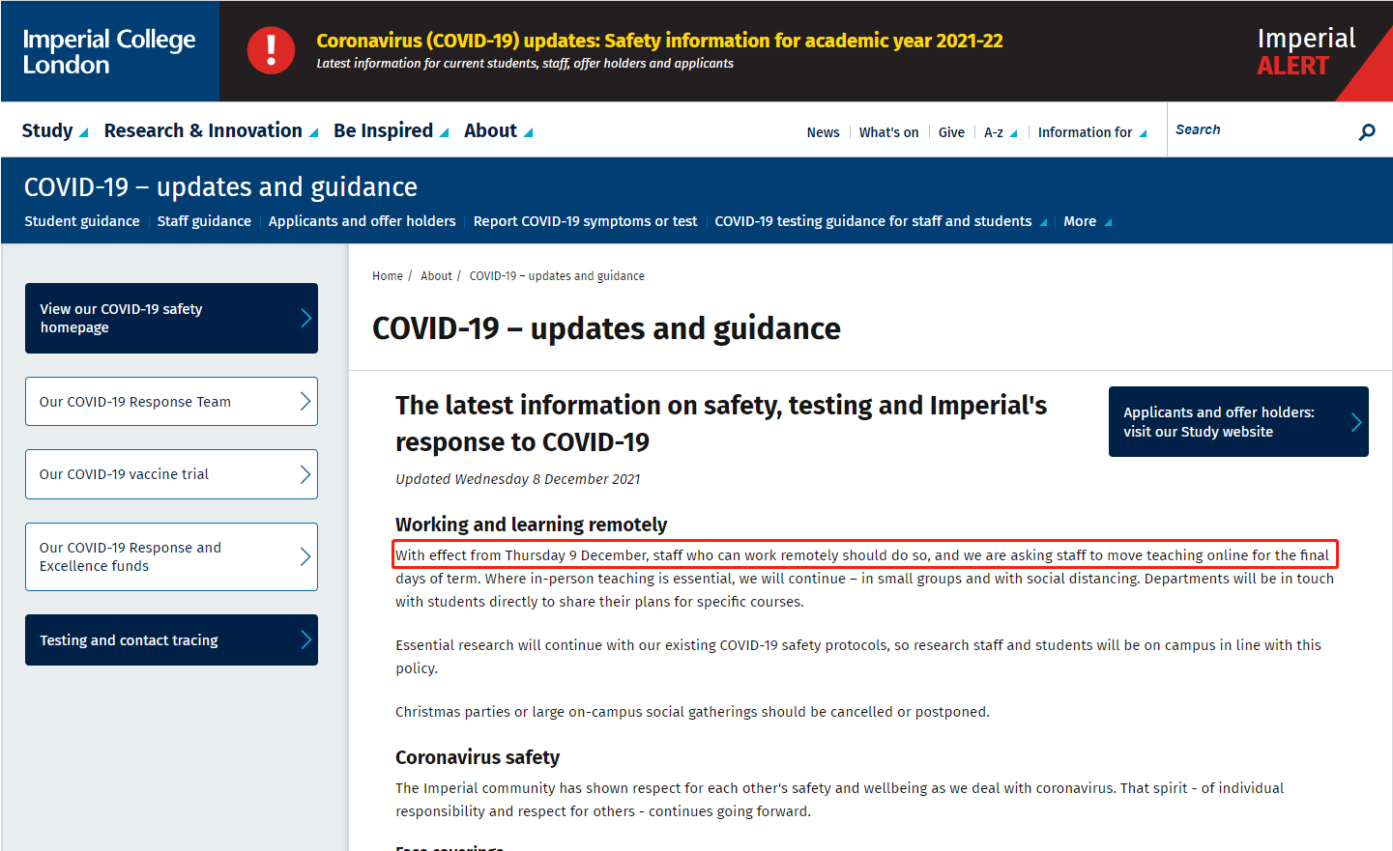
Task: Click the Coronavirus safety heading
Action: tap(478, 757)
